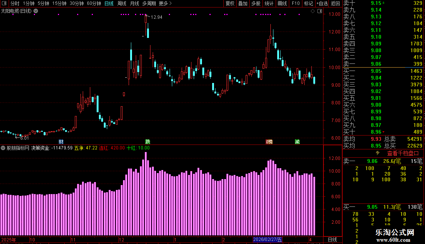Click the 2025年 label on time axis
Screen dimensions: 425x244
[x=8, y=239]
